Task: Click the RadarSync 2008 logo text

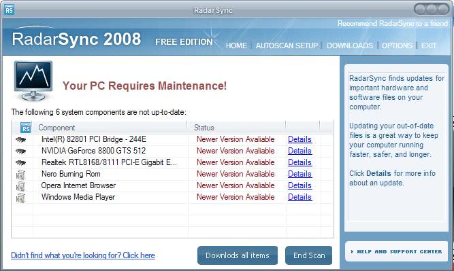Action: click(76, 39)
